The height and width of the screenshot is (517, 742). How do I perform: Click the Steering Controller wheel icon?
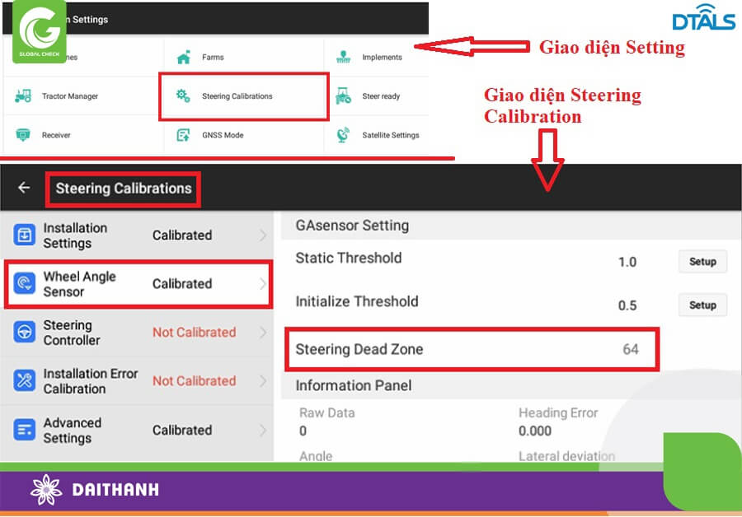23,332
